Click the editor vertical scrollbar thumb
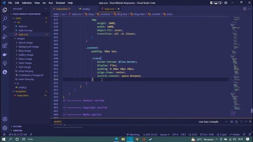This screenshot has height=142, width=253. tap(251, 111)
